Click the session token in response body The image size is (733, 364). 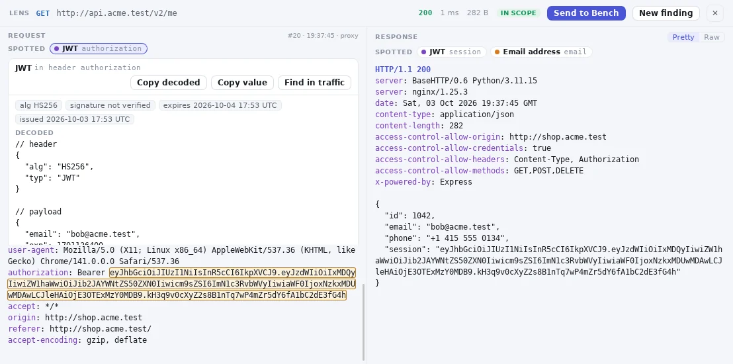pos(549,261)
